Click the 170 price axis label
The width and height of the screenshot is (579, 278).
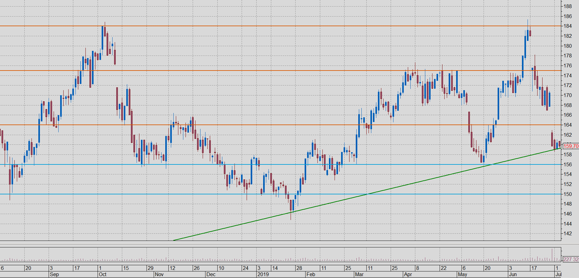click(567, 95)
